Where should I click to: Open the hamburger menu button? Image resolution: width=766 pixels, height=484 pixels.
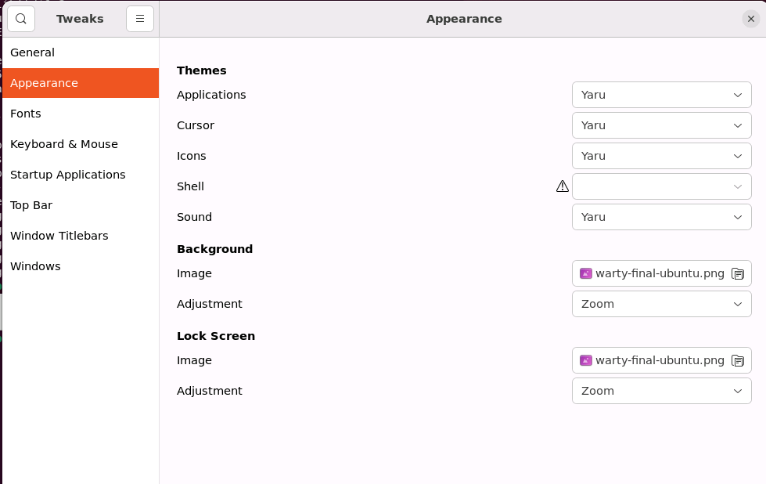pyautogui.click(x=140, y=19)
